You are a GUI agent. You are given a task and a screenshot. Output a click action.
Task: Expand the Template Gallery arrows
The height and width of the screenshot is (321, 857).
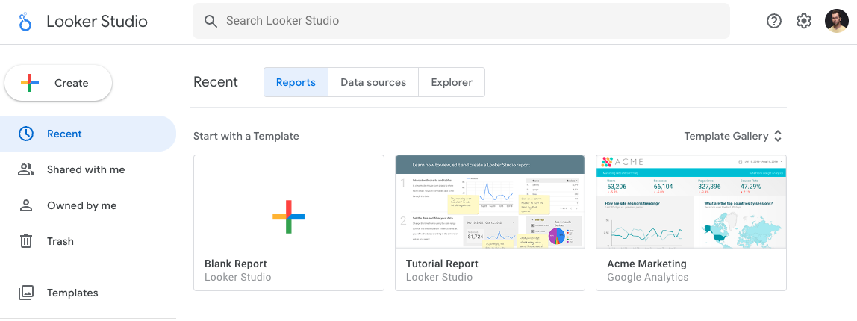[778, 136]
